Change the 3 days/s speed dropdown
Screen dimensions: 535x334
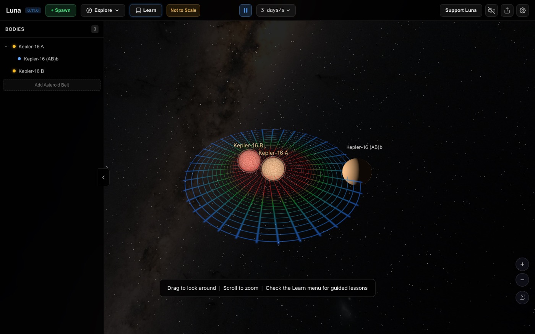point(276,10)
